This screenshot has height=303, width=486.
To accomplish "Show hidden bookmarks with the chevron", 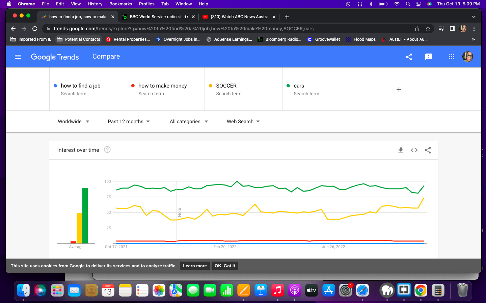I will [x=473, y=39].
